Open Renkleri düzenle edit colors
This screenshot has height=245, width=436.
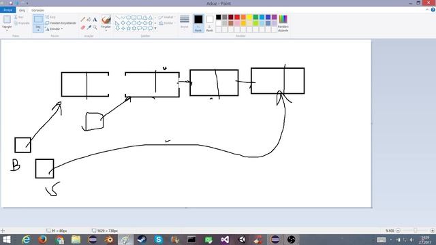coord(283,23)
